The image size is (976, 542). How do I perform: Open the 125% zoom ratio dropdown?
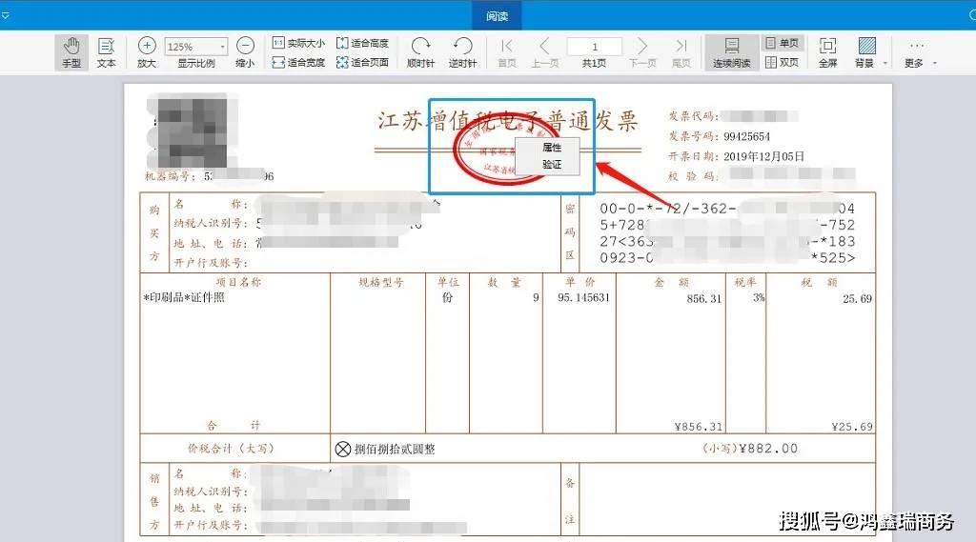(x=223, y=46)
